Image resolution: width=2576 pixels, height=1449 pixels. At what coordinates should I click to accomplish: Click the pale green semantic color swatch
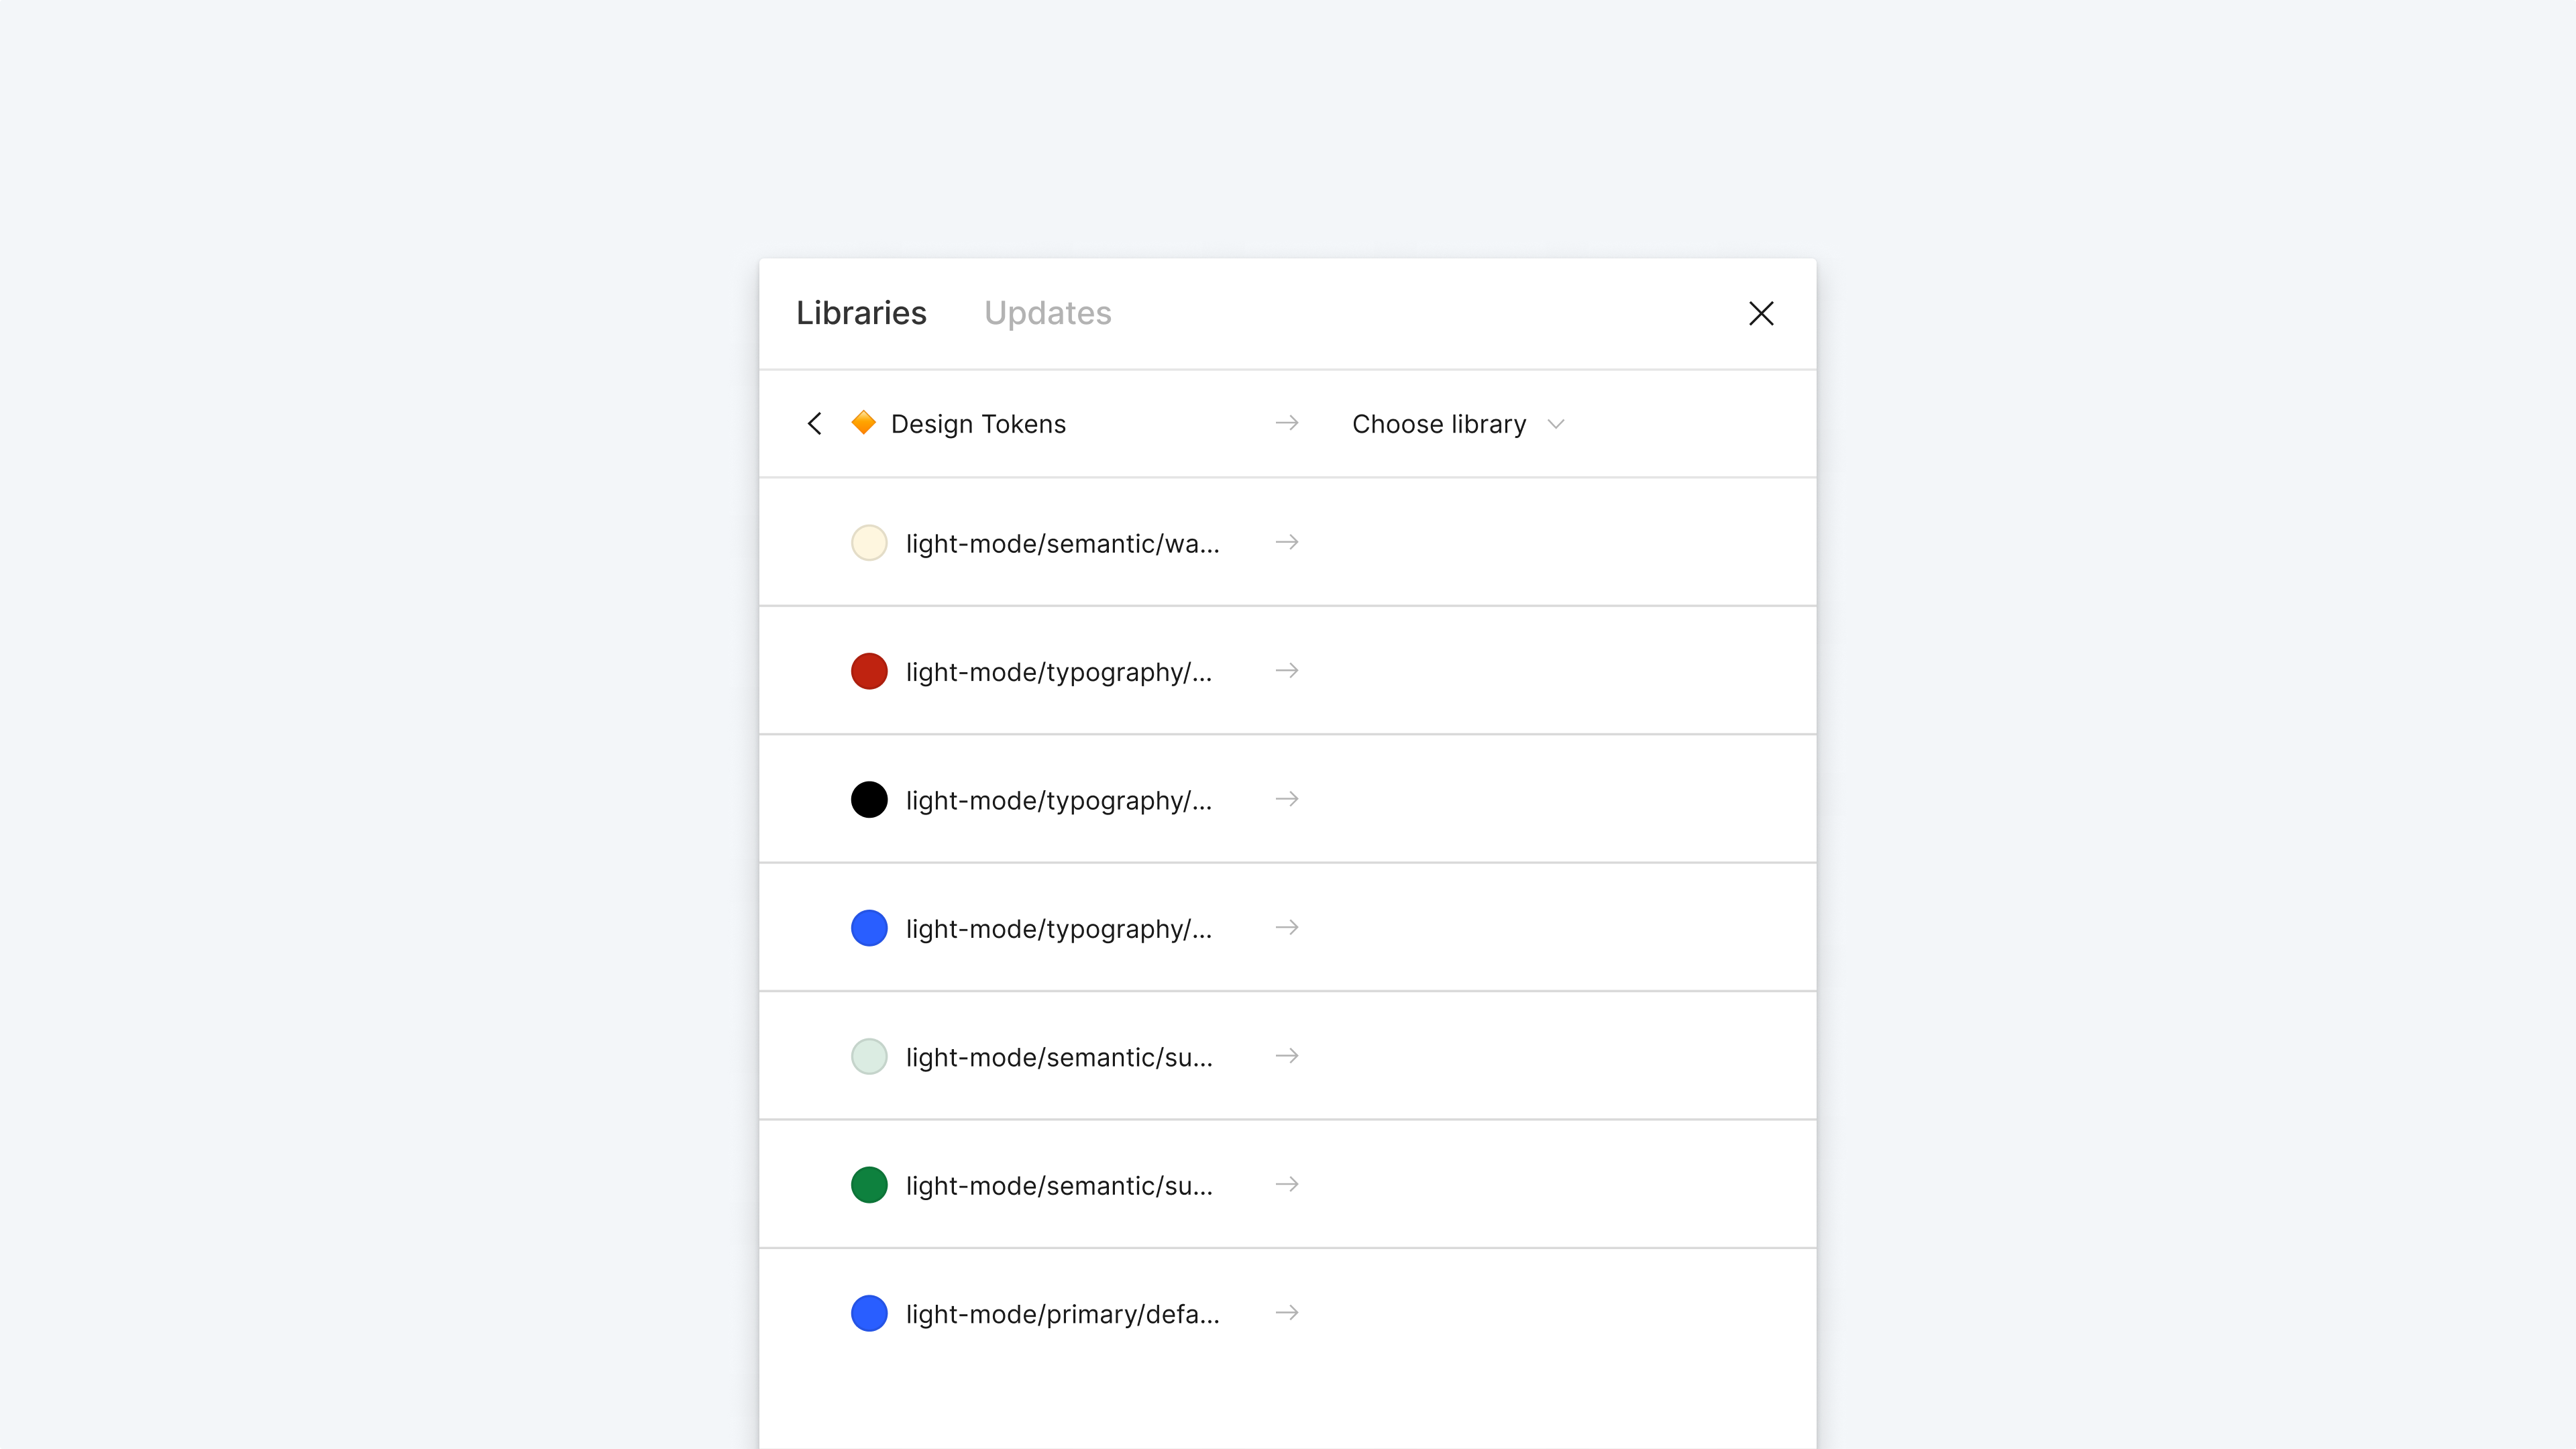tap(869, 1057)
